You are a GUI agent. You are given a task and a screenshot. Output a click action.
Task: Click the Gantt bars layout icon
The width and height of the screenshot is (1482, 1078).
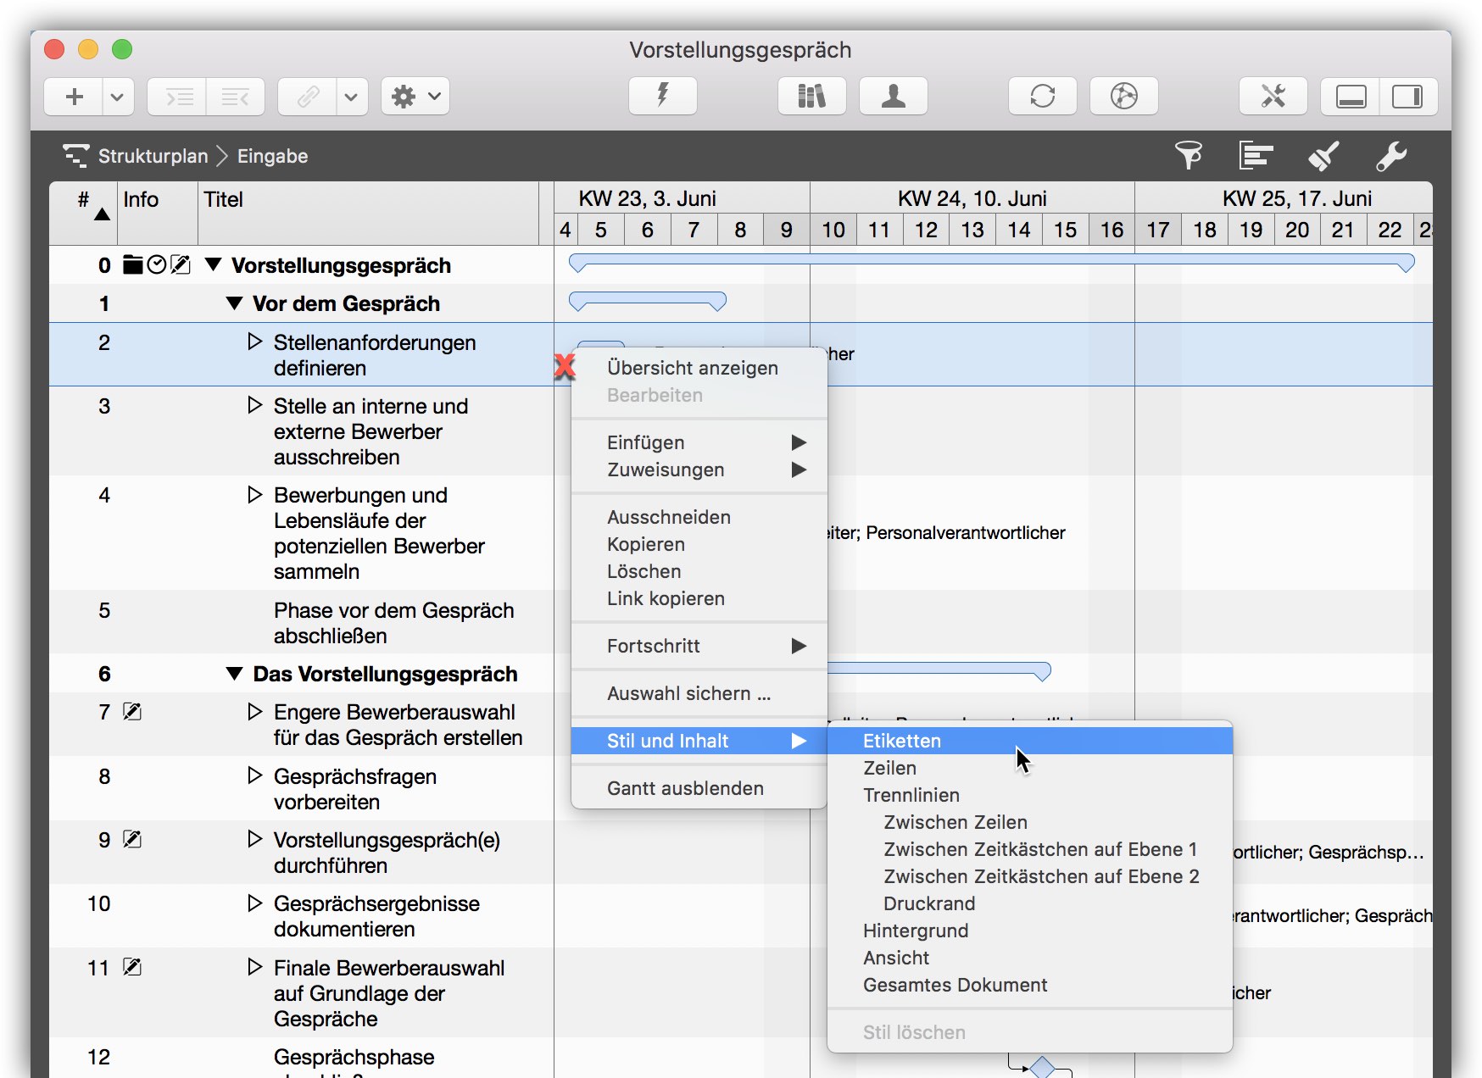[1256, 156]
